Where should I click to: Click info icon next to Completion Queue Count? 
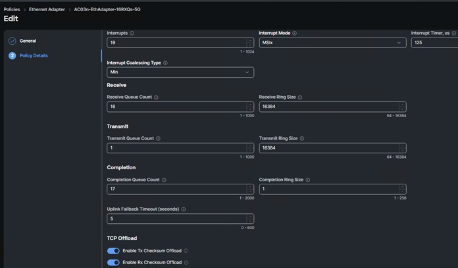[164, 180]
